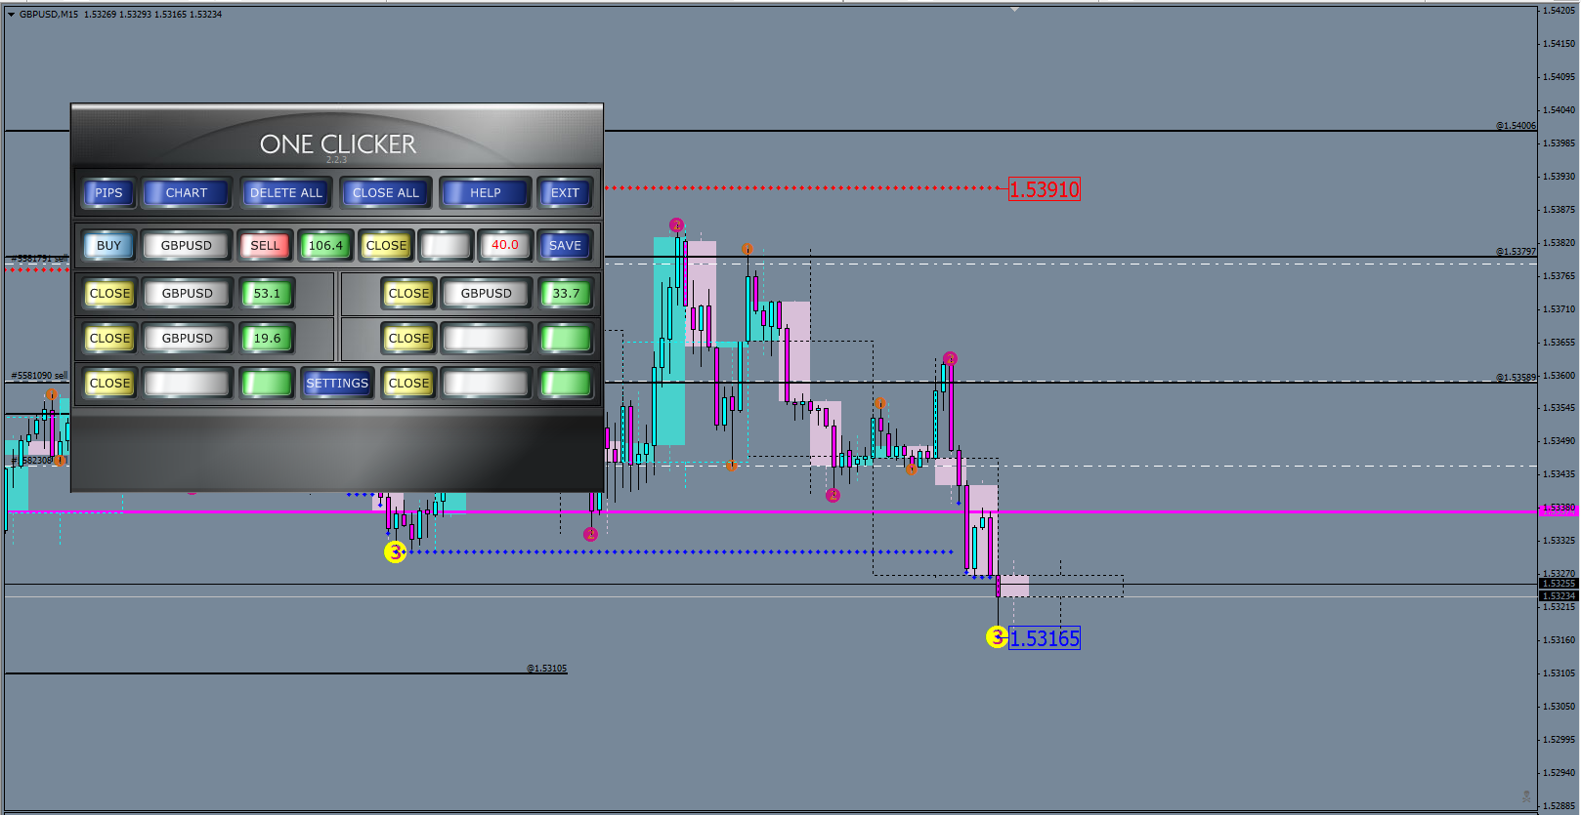Click the PIPS button in One Clicker
Viewport: 1581px width, 815px height.
tap(108, 192)
